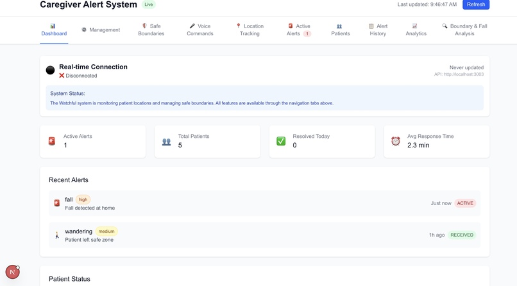The width and height of the screenshot is (517, 286).
Task: Click the Avg Response Time alarm clock icon
Action: 396,141
